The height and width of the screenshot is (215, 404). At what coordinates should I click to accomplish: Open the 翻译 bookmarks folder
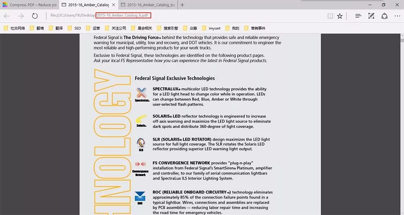click(56, 28)
